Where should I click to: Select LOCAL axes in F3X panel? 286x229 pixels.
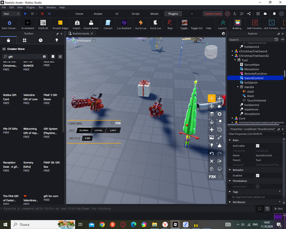(x=98, y=131)
